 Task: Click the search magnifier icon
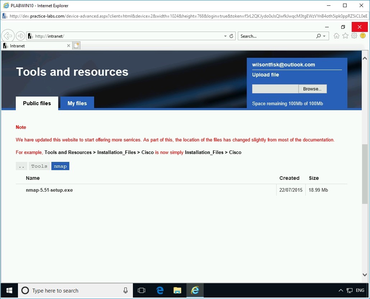pos(318,36)
